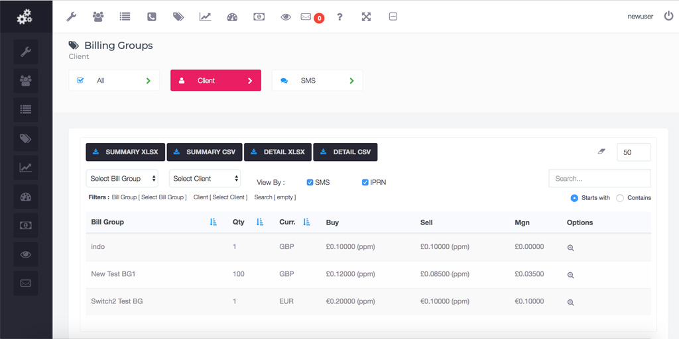Viewport: 679px width, 339px height.
Task: Toggle fullscreen with the expand arrows icon
Action: pos(366,17)
